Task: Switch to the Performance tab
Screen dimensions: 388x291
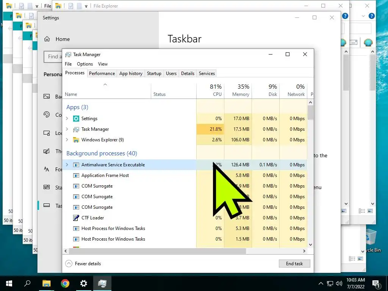Action: [102, 74]
